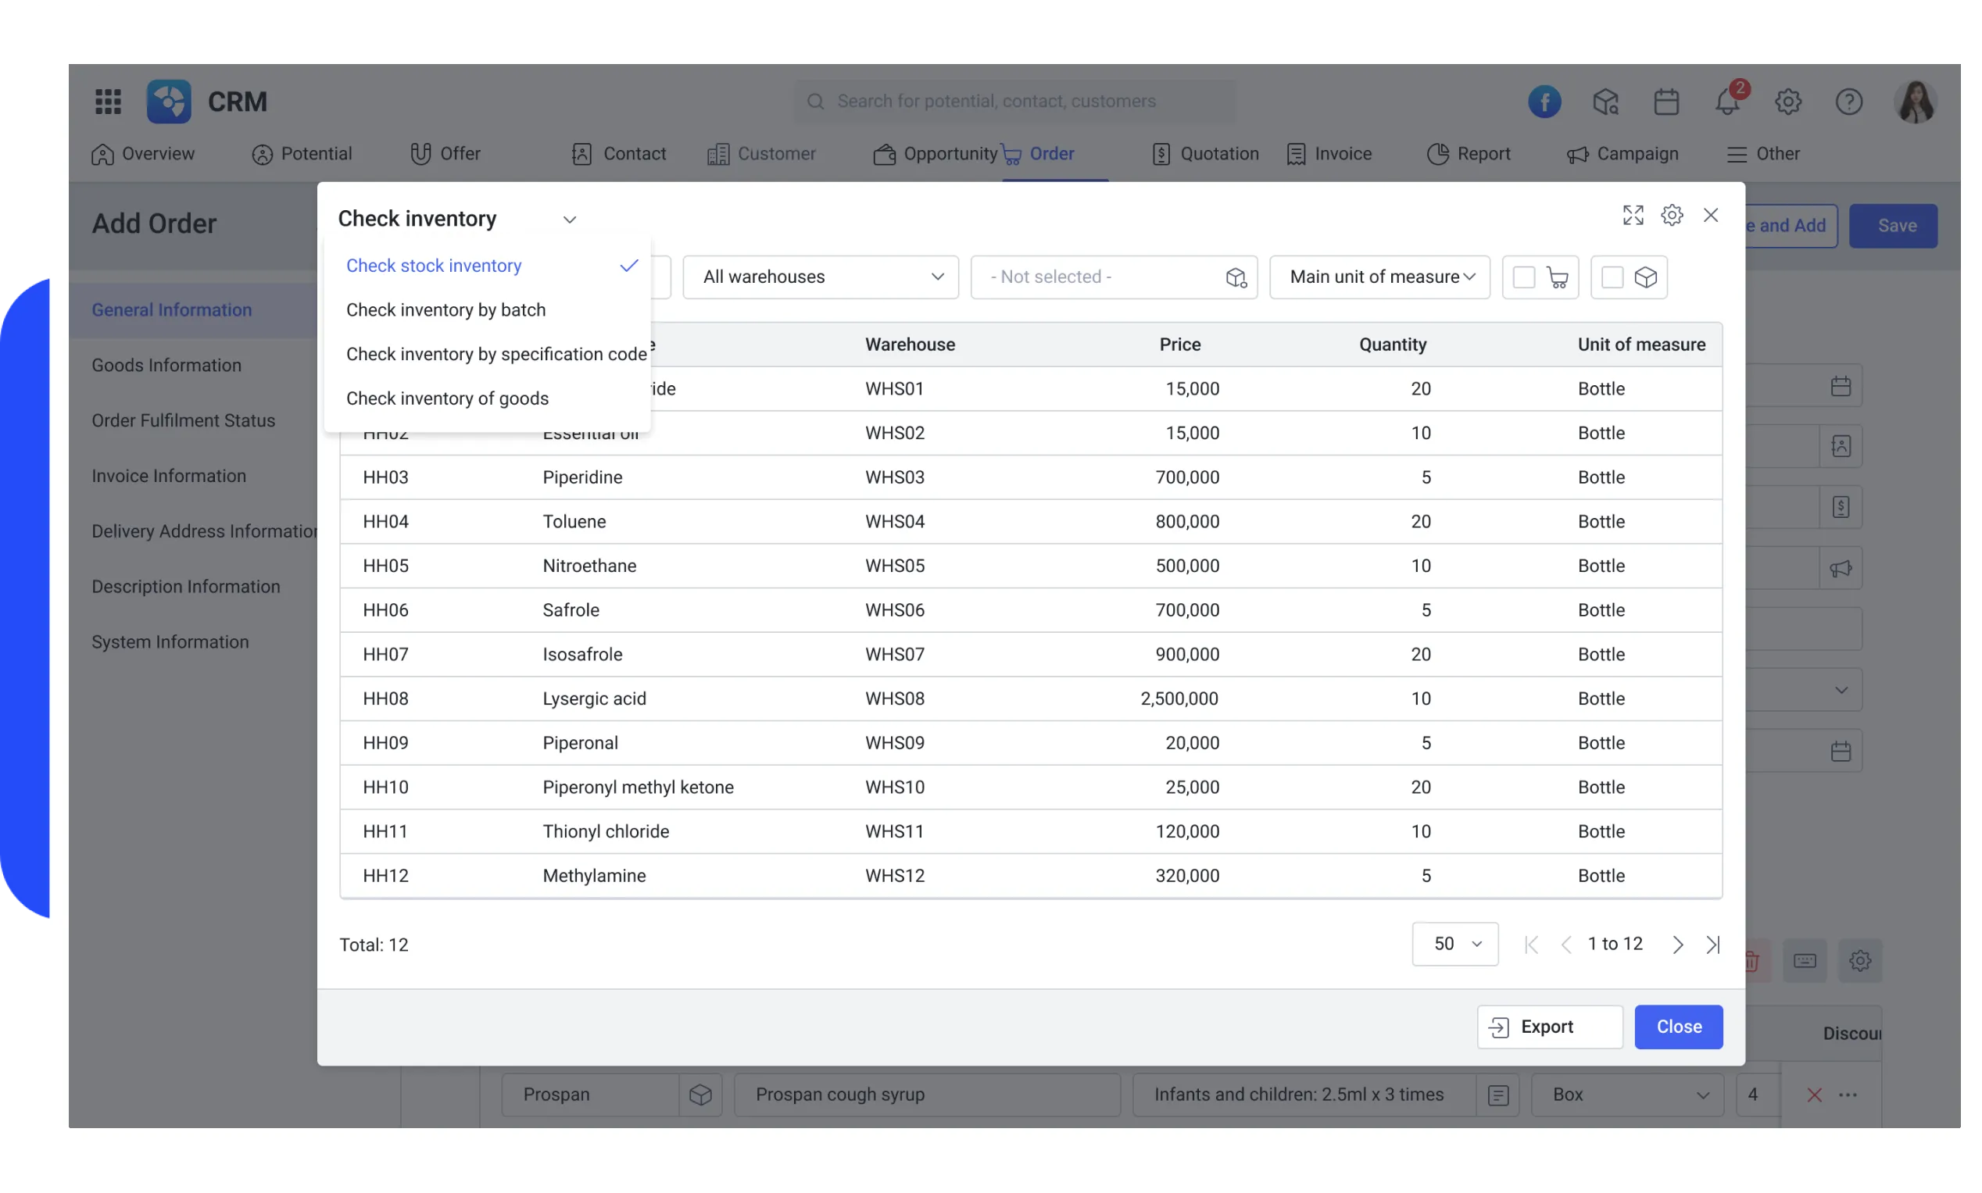This screenshot has width=1982, height=1193.
Task: Tick the checkbox next to the package icon
Action: [1613, 277]
